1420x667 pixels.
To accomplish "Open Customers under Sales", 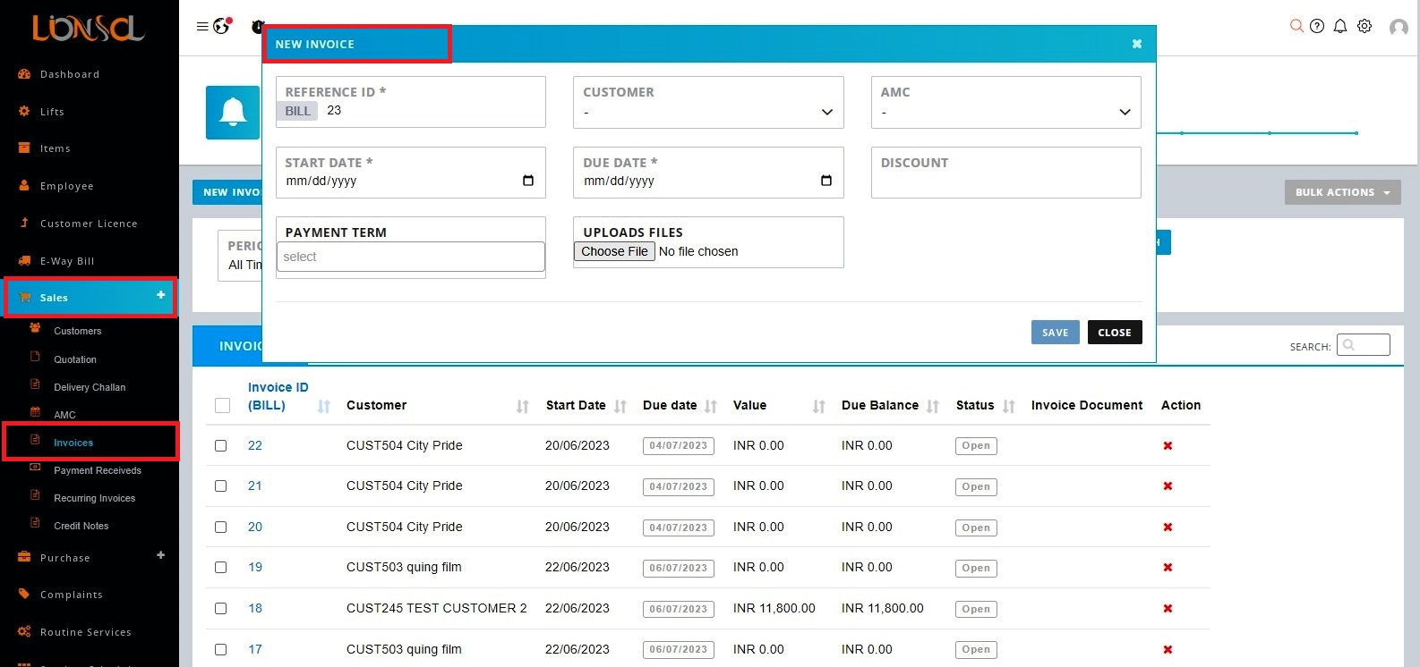I will (x=77, y=331).
